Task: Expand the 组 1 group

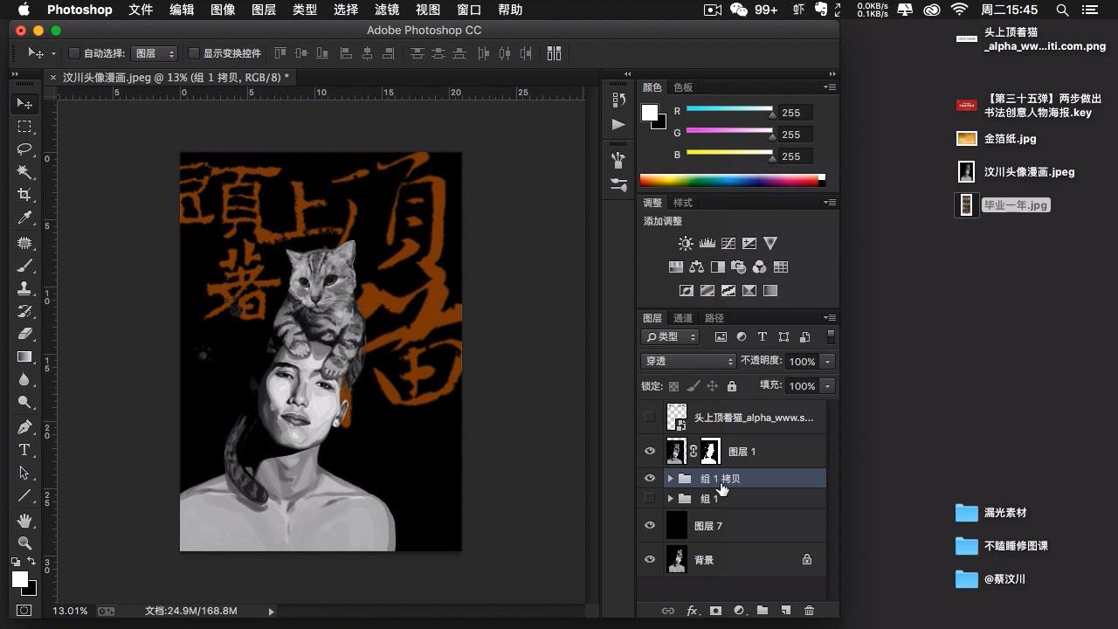Action: tap(670, 498)
